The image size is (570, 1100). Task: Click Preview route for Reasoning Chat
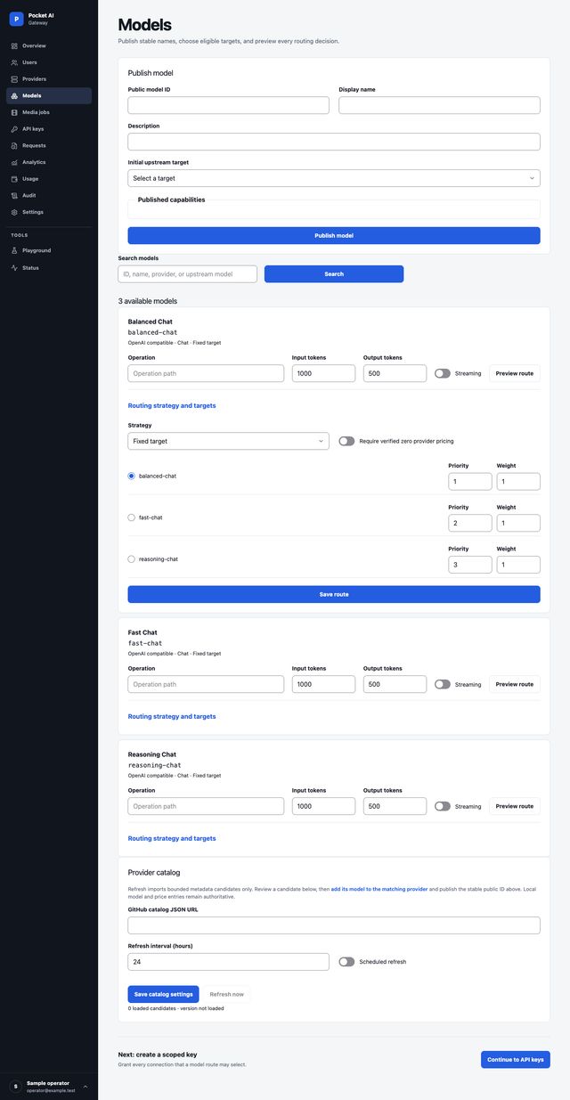click(515, 806)
